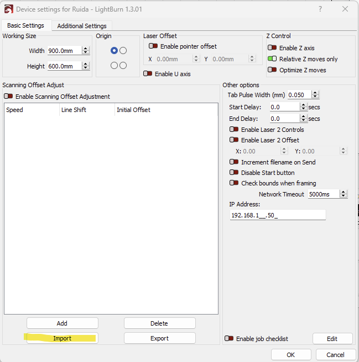Toggle the Enable job checklist switch

pos(229,339)
